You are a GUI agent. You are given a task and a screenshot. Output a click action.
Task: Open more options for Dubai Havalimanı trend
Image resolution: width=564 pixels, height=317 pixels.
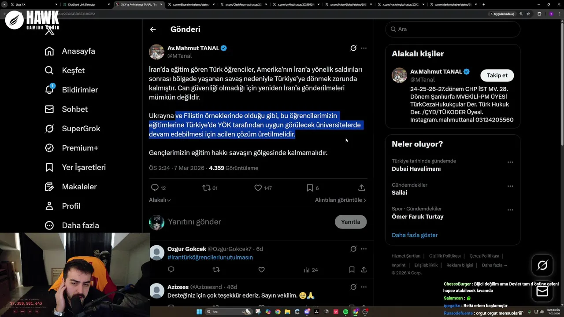(510, 162)
